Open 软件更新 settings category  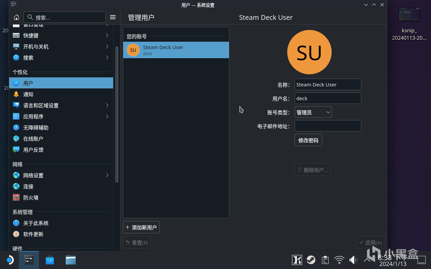click(61, 234)
